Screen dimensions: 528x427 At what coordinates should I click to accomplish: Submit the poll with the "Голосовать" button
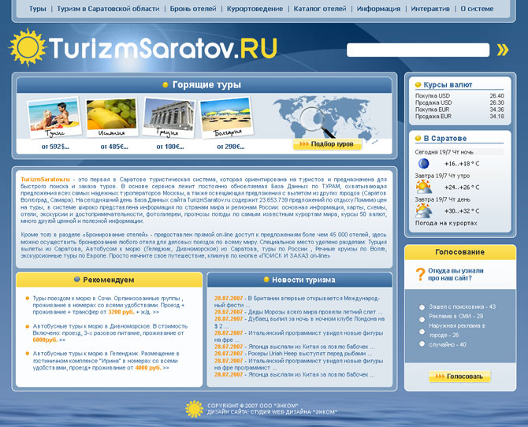[x=460, y=377]
